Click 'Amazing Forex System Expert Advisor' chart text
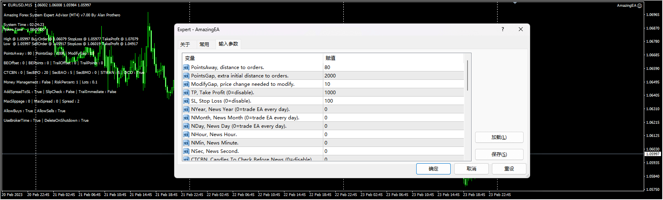This screenshot has height=200, width=663. tap(62, 15)
